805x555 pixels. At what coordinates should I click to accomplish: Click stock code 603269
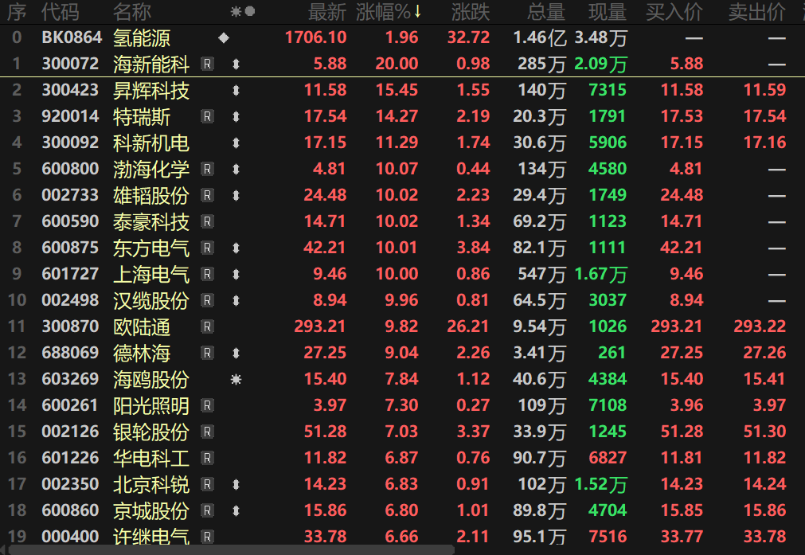(70, 379)
